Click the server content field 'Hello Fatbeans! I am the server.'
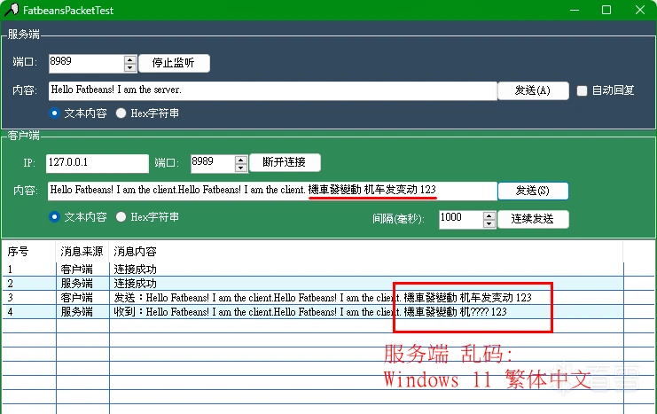The image size is (657, 414). click(273, 90)
